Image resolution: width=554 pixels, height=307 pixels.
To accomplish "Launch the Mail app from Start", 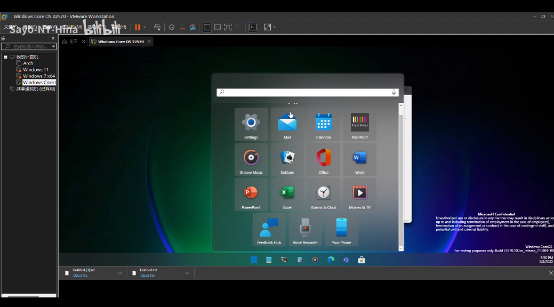I will pyautogui.click(x=287, y=124).
